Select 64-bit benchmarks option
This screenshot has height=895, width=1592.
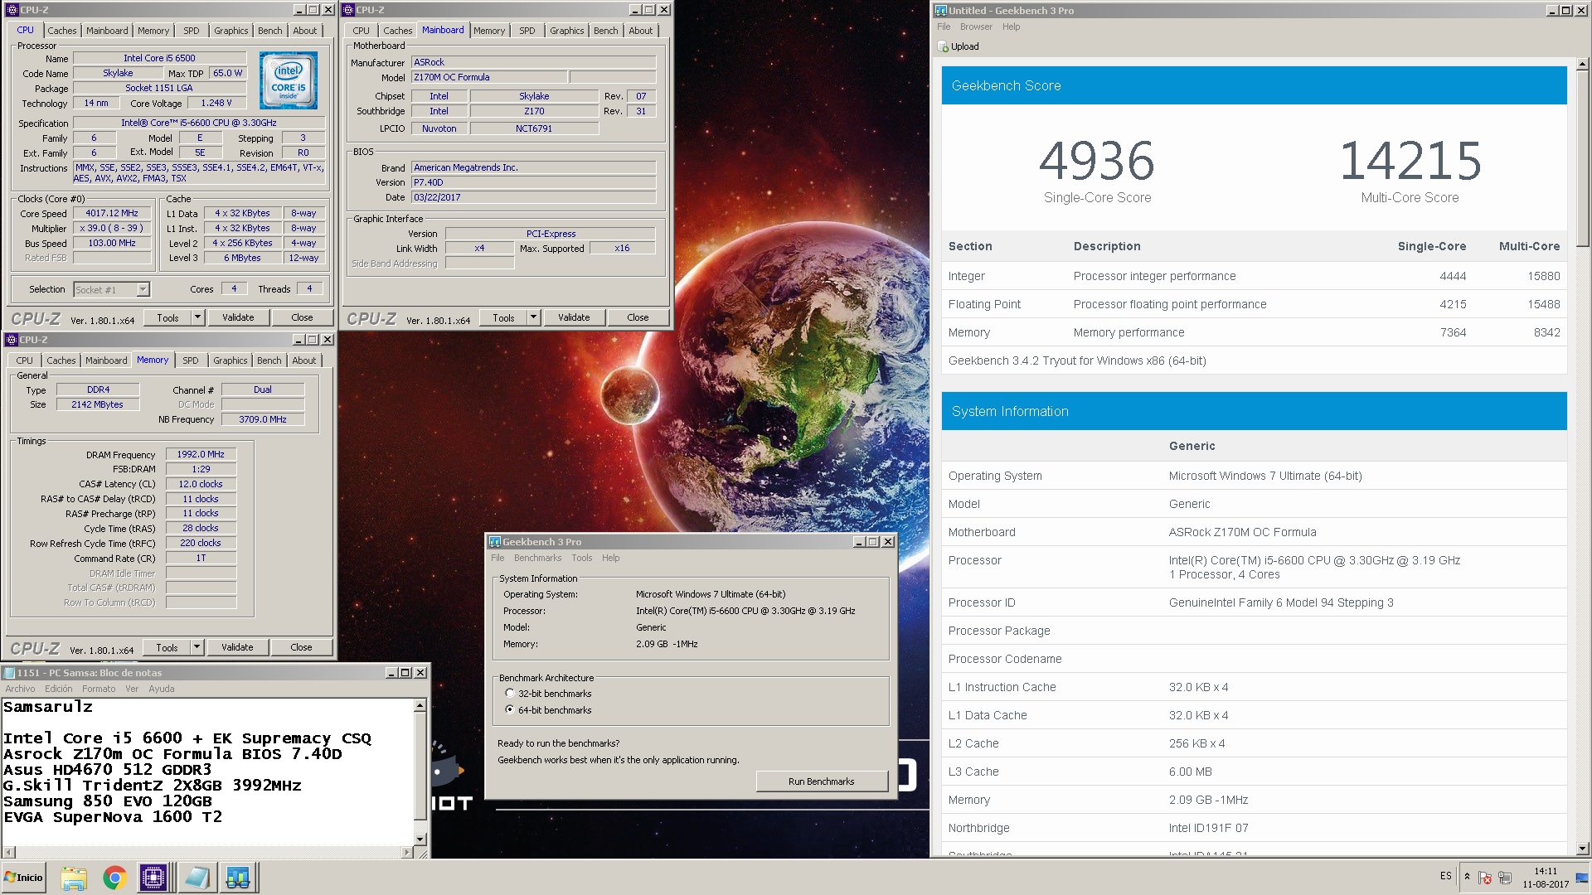509,710
